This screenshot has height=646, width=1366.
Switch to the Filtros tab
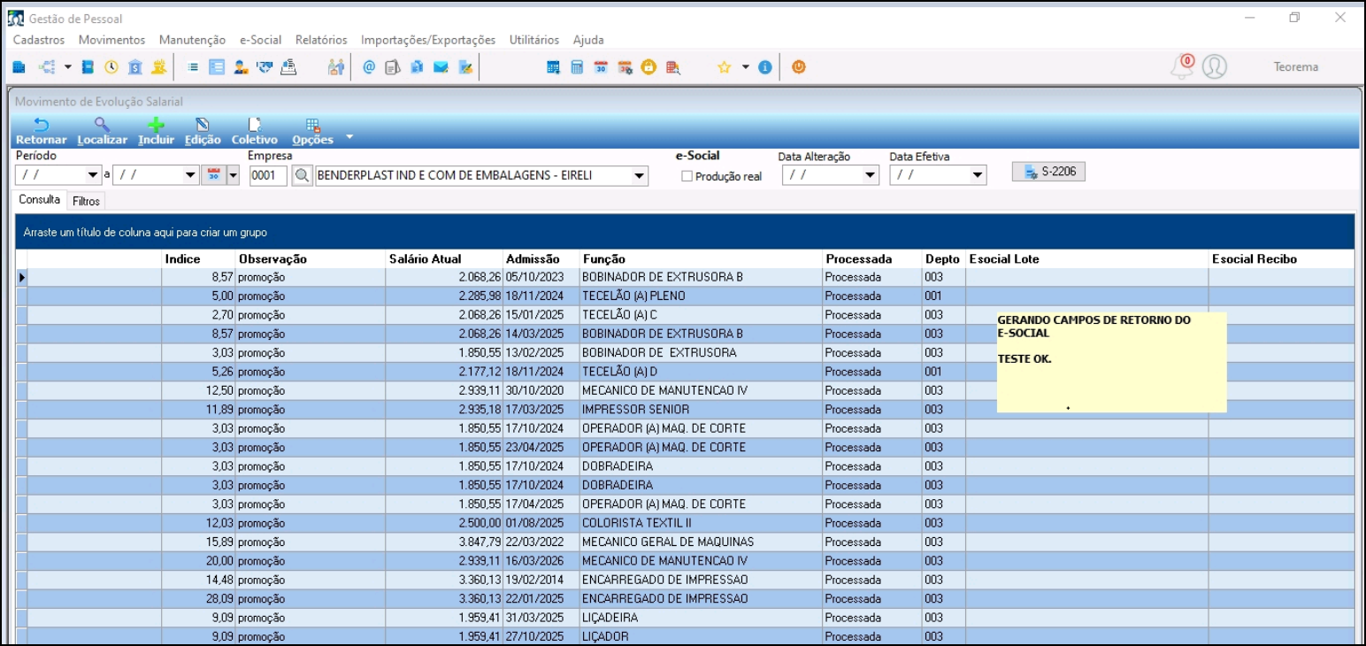pyautogui.click(x=87, y=201)
